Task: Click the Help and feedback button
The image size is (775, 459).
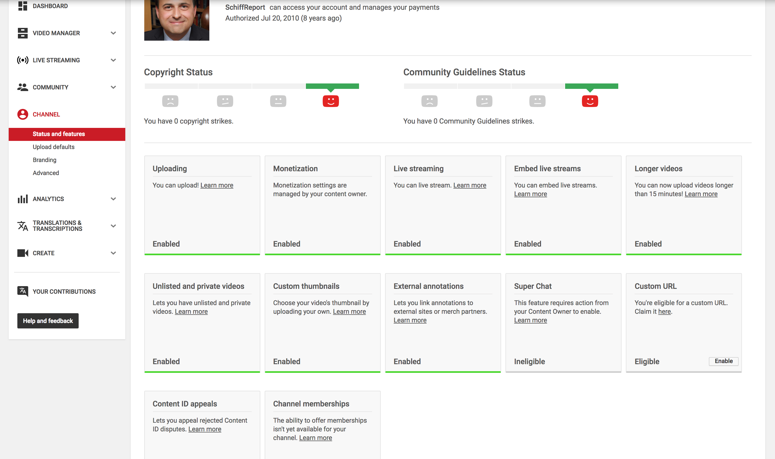Action: (48, 321)
